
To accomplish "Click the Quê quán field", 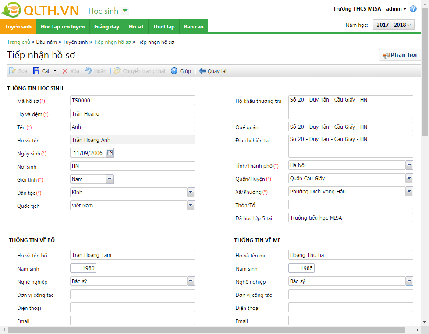I will 351,127.
